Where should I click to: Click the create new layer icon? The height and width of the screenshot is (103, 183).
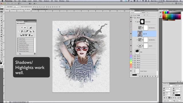tap(153, 76)
